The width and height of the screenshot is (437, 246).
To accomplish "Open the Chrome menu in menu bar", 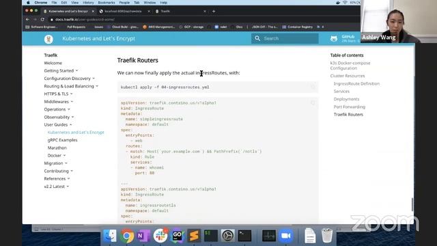I will click(x=41, y=3).
